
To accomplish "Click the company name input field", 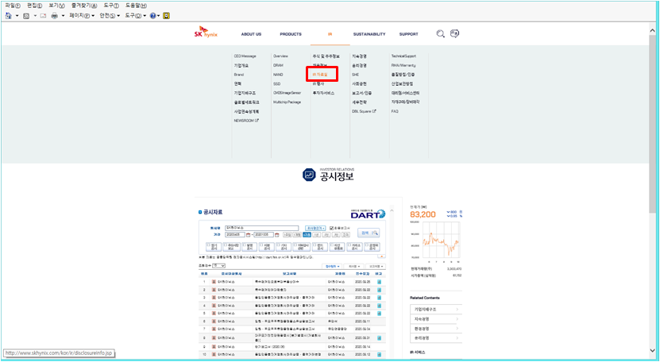I will tap(262, 228).
